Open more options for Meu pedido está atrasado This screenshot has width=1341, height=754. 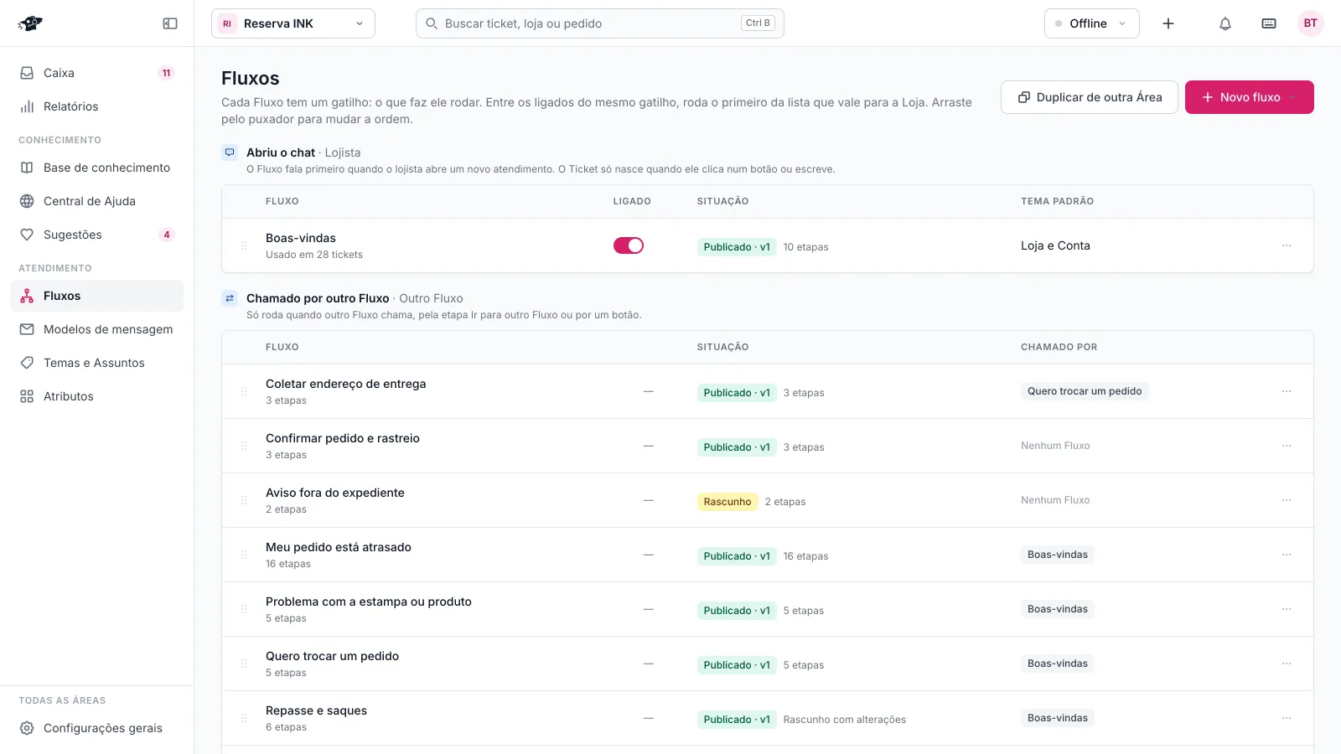(1287, 555)
